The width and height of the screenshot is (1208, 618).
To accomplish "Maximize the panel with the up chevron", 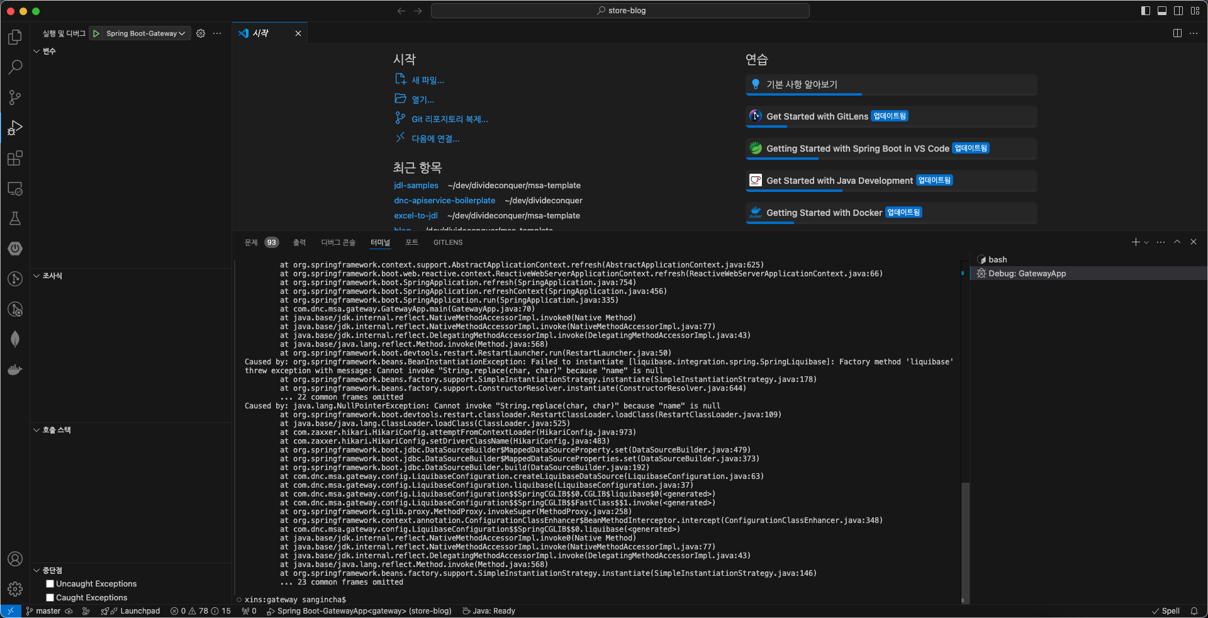I will (x=1177, y=242).
